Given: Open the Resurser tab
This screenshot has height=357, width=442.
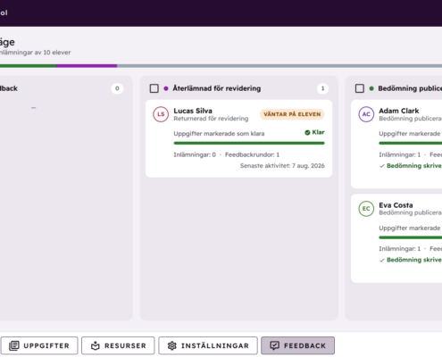Looking at the screenshot, I should [x=118, y=345].
